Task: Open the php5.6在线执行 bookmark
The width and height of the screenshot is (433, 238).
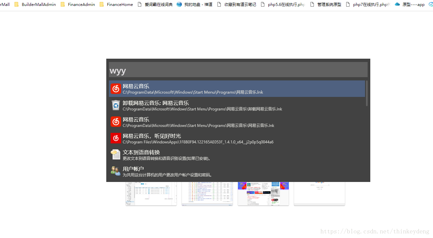Action: coord(283,5)
